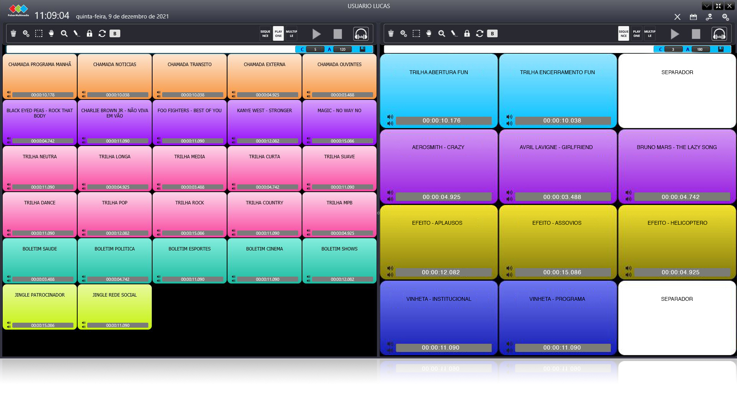
Task: Play the VINHETA - INSTITUCIONAL cart
Action: coord(439,318)
